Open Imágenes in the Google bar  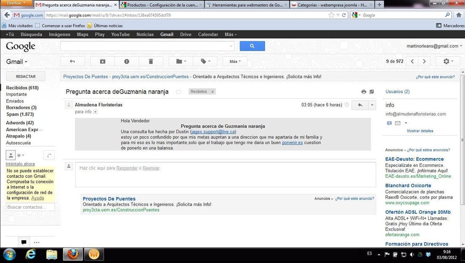[60, 34]
